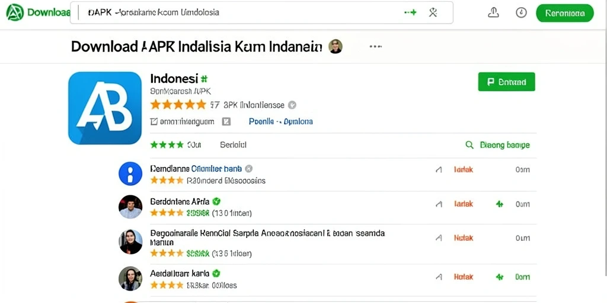Open the upload icon in header
Viewport: 607px width, 303px height.
tap(493, 12)
